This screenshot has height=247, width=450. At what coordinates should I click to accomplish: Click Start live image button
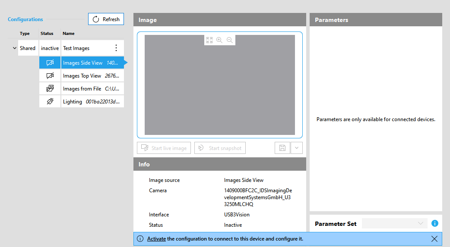click(164, 148)
